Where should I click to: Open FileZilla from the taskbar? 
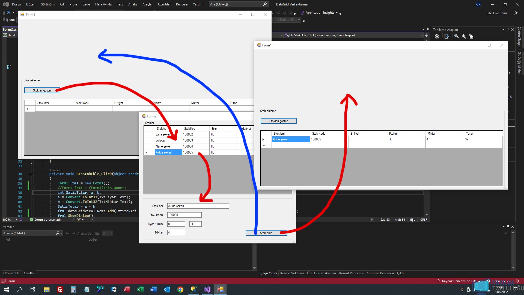click(60, 290)
